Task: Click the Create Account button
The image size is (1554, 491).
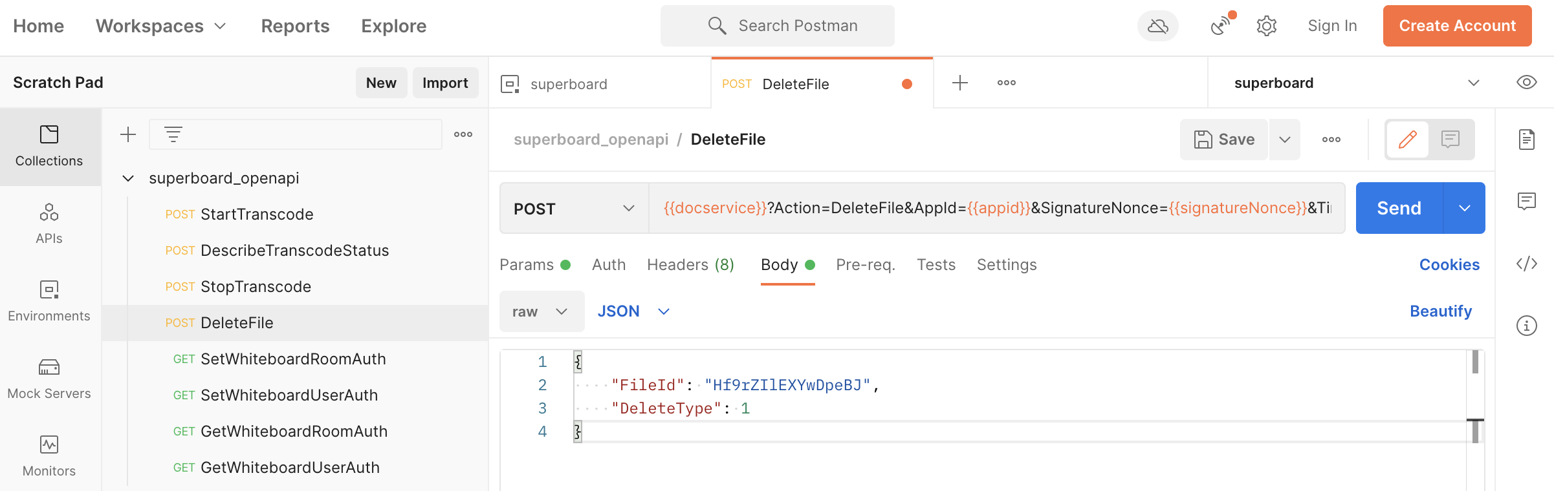Action: click(x=1457, y=26)
